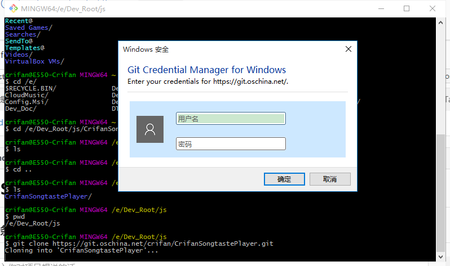The width and height of the screenshot is (450, 266).
Task: Minimize the MINGW64 terminal window
Action: [x=381, y=8]
